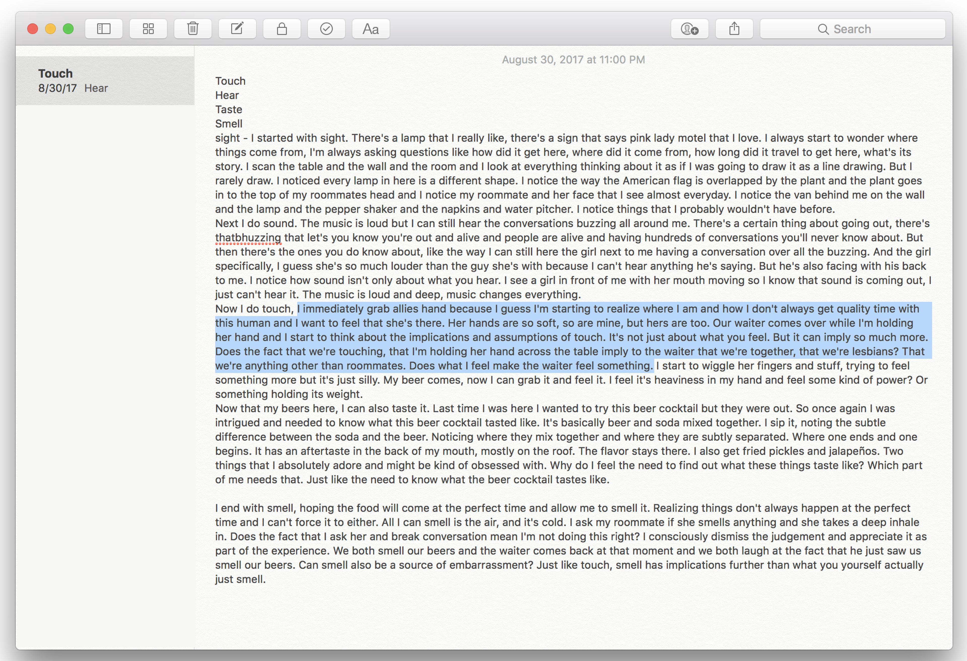Delete the note with trash icon
This screenshot has width=967, height=661.
[193, 29]
